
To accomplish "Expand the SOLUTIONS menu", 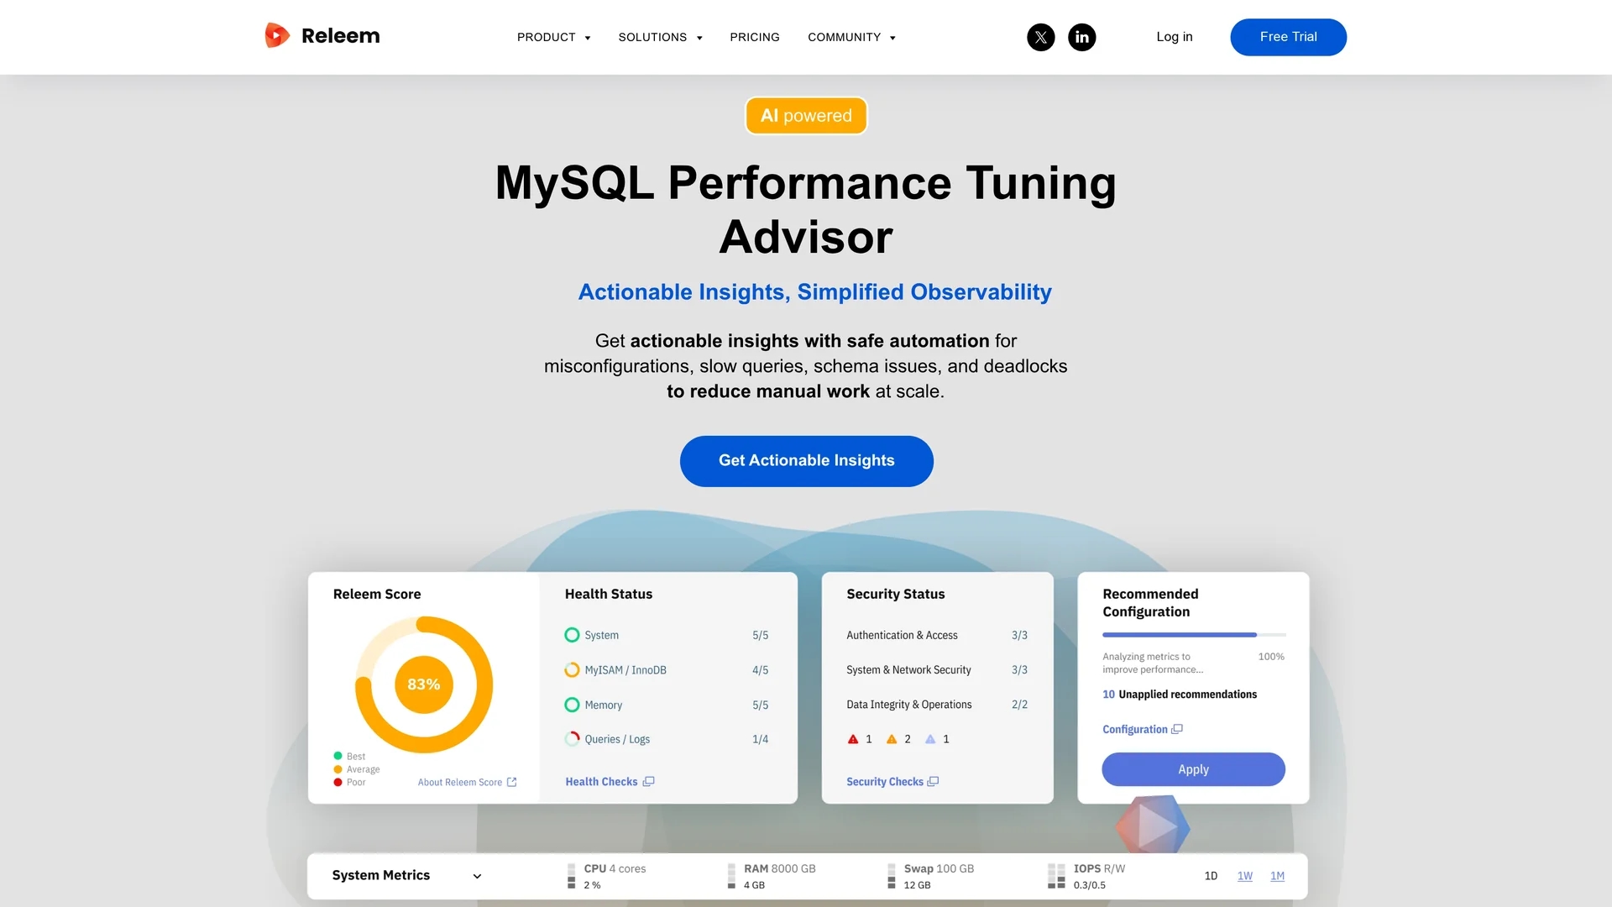I will [x=661, y=37].
